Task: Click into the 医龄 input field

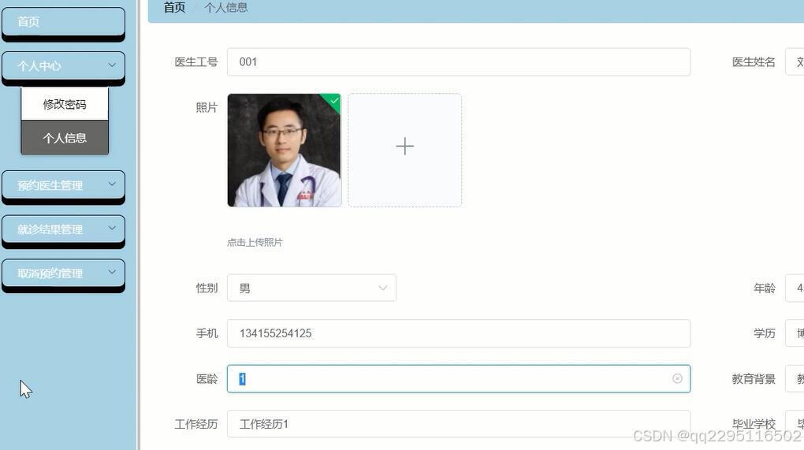Action: [x=459, y=379]
